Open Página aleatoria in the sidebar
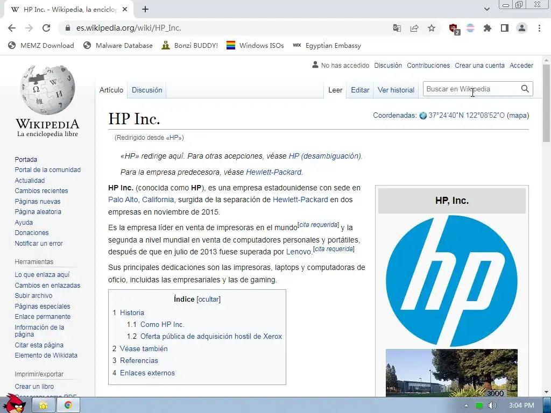Image resolution: width=551 pixels, height=413 pixels. [38, 212]
